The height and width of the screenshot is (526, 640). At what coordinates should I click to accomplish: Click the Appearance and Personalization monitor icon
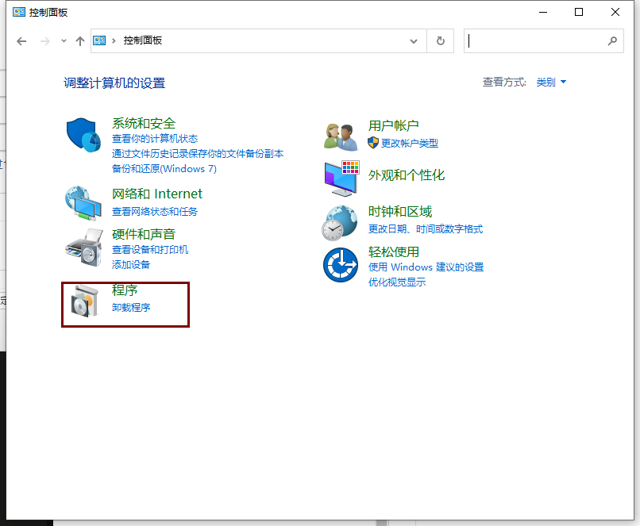pyautogui.click(x=341, y=178)
